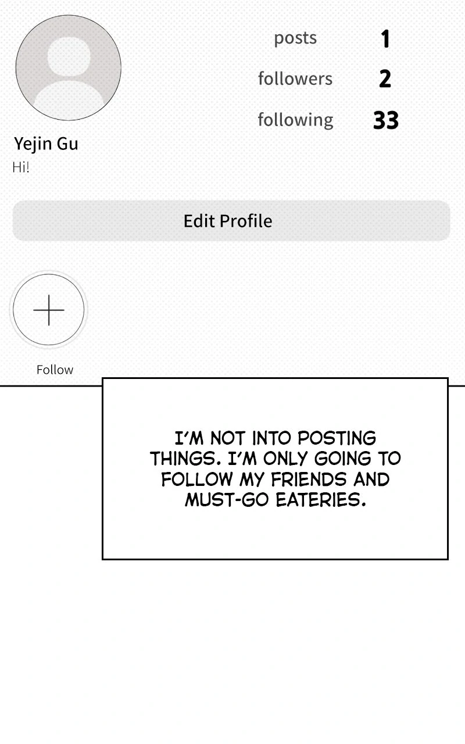The height and width of the screenshot is (744, 465).
Task: Click the bio text Hi!
Action: click(20, 167)
